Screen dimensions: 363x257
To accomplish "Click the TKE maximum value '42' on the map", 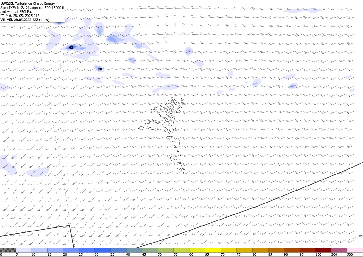I will (x=71, y=47).
